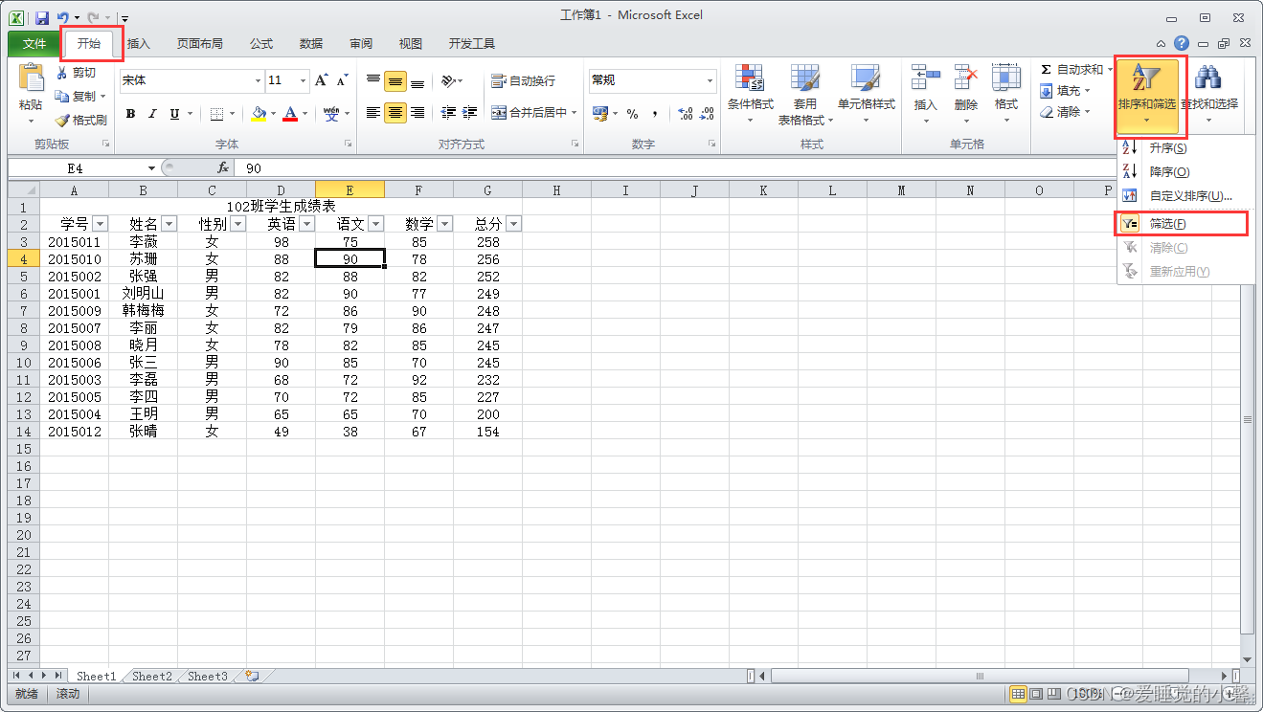Click the increase indent icon

click(x=470, y=113)
